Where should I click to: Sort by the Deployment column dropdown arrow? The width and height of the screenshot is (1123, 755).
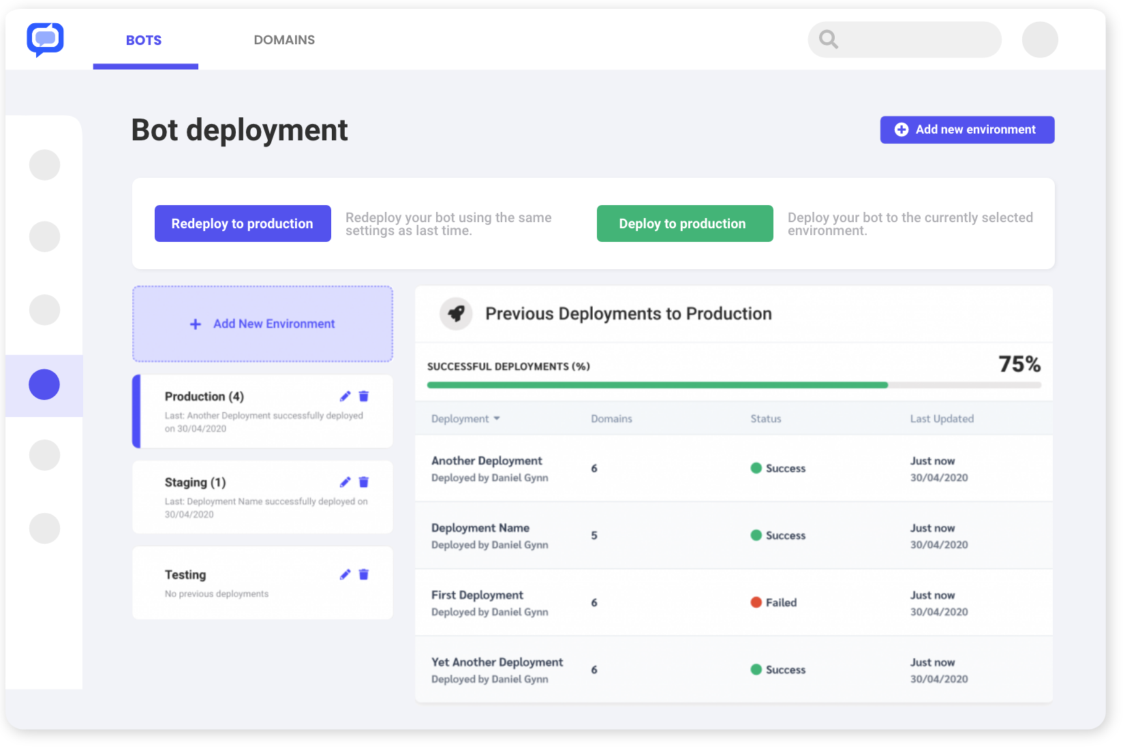click(497, 418)
